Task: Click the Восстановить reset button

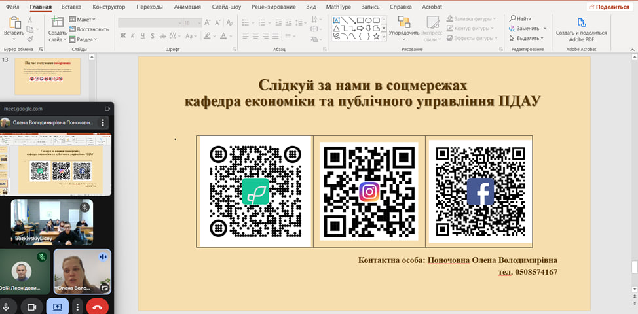Action: (x=88, y=29)
